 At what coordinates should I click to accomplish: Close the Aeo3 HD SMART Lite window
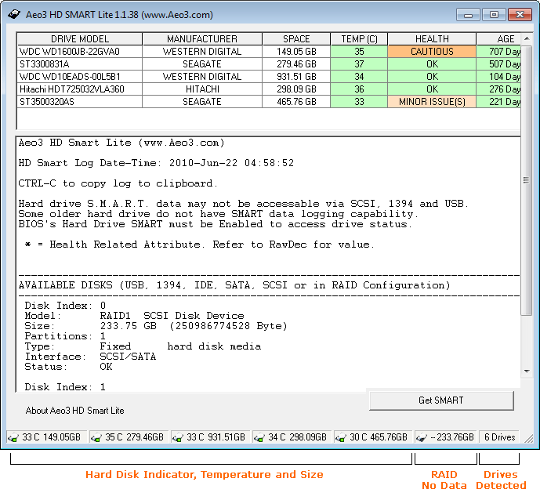tap(520, 15)
